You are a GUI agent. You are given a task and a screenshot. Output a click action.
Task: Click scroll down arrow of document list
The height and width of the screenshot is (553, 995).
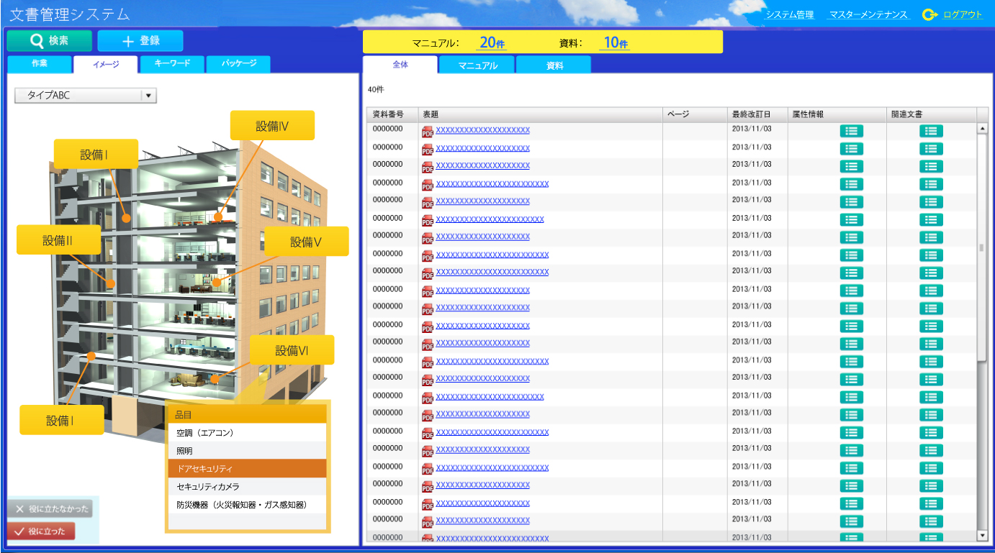click(982, 536)
